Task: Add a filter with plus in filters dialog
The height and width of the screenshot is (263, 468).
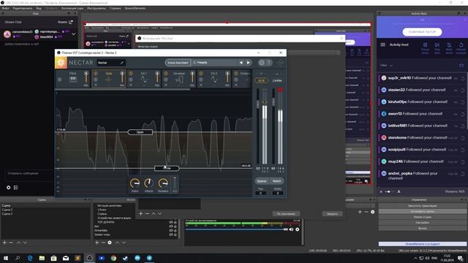Action: [140, 213]
